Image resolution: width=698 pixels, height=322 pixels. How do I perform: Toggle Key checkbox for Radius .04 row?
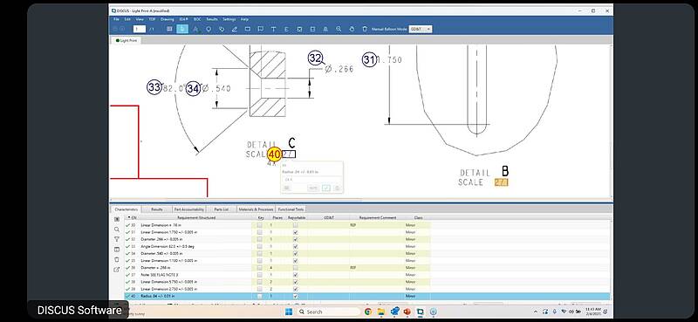click(260, 296)
